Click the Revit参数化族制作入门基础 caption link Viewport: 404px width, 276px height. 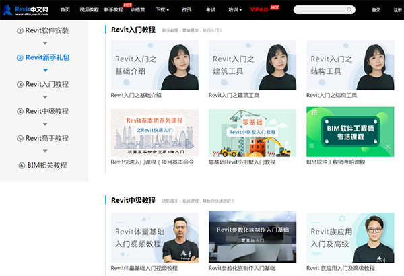(242, 269)
